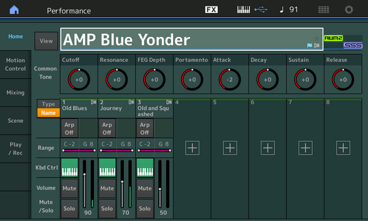Open the Live Set grid icon

[x=323, y=10]
